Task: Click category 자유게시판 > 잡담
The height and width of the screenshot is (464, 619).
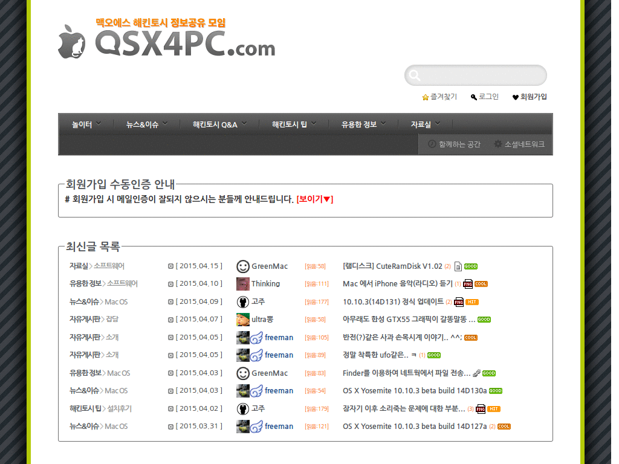Action: (x=94, y=320)
